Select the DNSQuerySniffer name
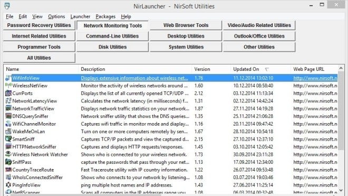The height and width of the screenshot is (196, 348). point(30,116)
